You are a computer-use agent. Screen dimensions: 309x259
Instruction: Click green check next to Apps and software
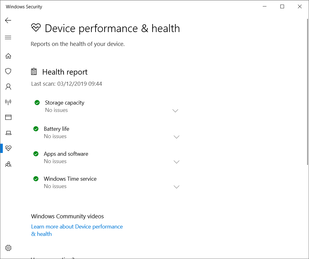36,154
